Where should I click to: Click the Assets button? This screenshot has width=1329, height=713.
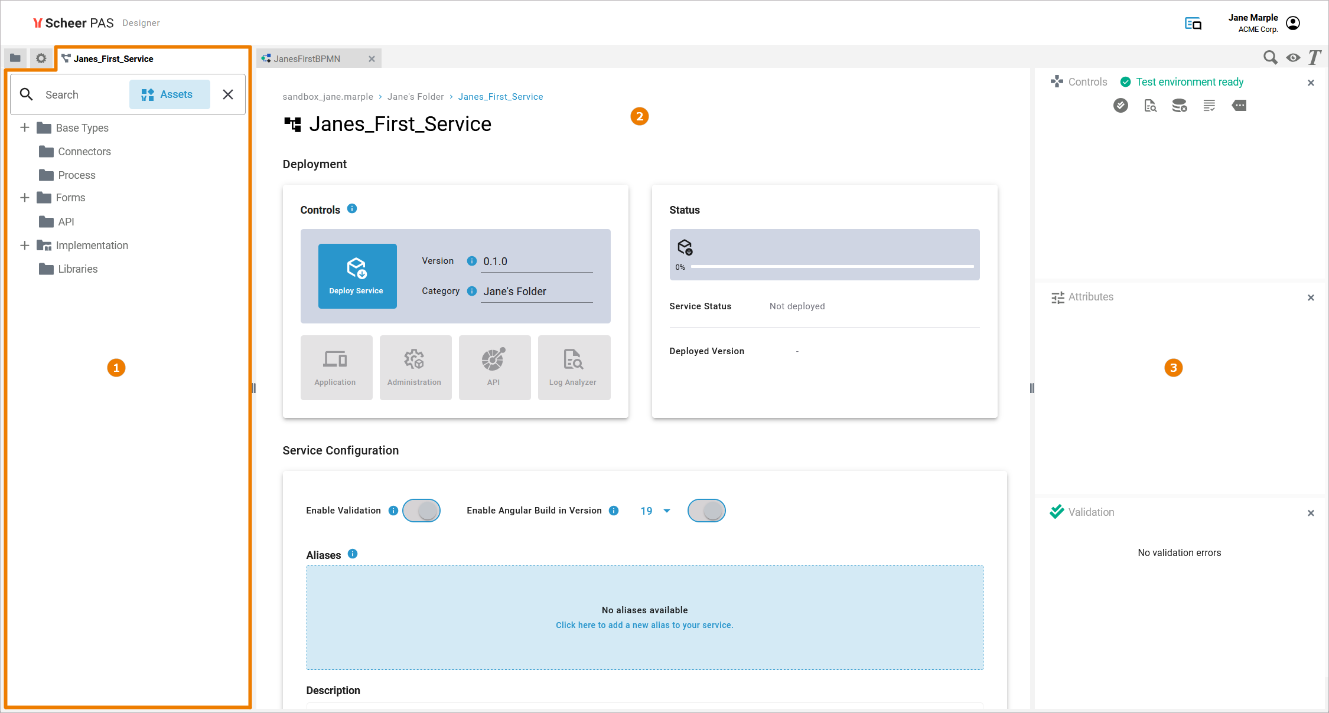click(169, 94)
